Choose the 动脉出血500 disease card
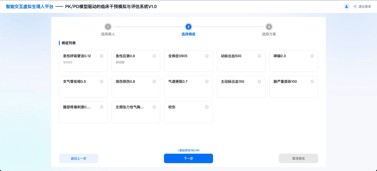 [x=241, y=61]
